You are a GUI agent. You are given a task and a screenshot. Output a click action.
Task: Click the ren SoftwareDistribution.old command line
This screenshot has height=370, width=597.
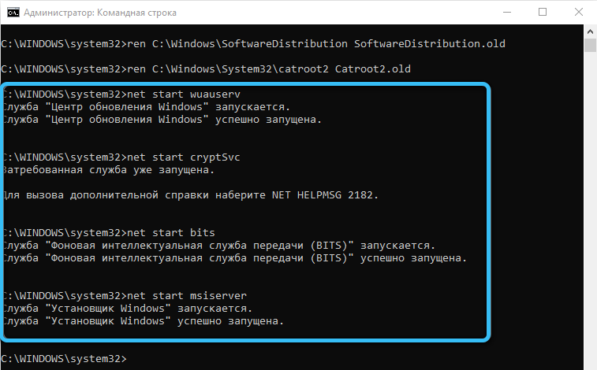point(253,43)
